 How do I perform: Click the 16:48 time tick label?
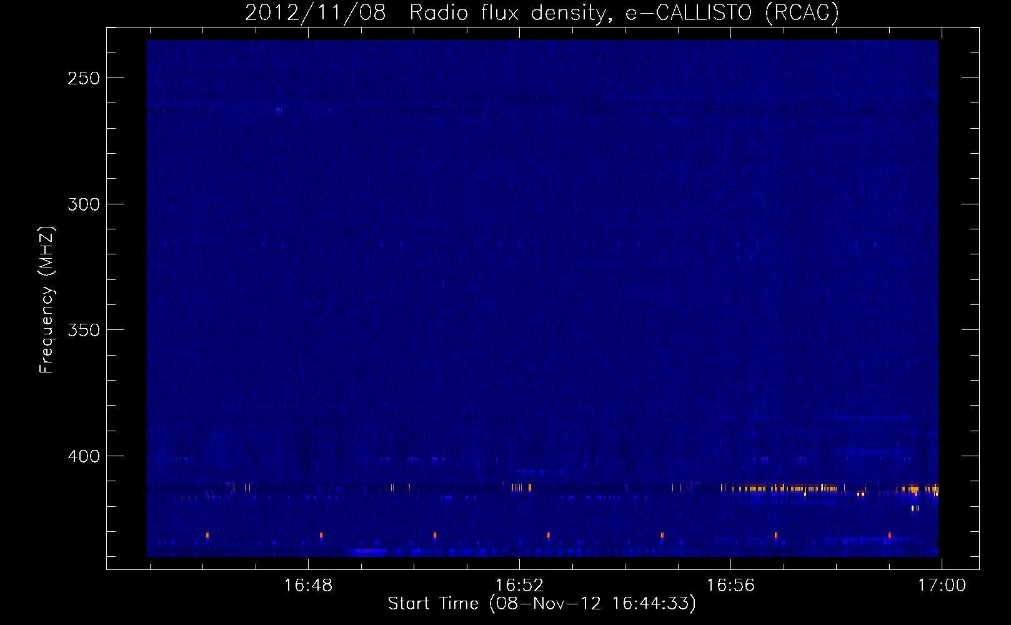tap(308, 586)
